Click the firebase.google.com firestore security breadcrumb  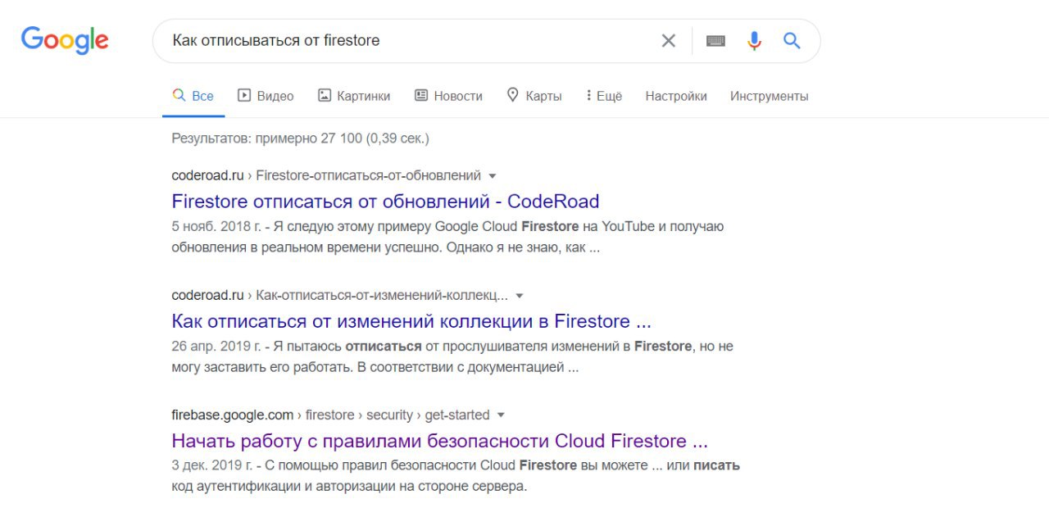click(330, 415)
